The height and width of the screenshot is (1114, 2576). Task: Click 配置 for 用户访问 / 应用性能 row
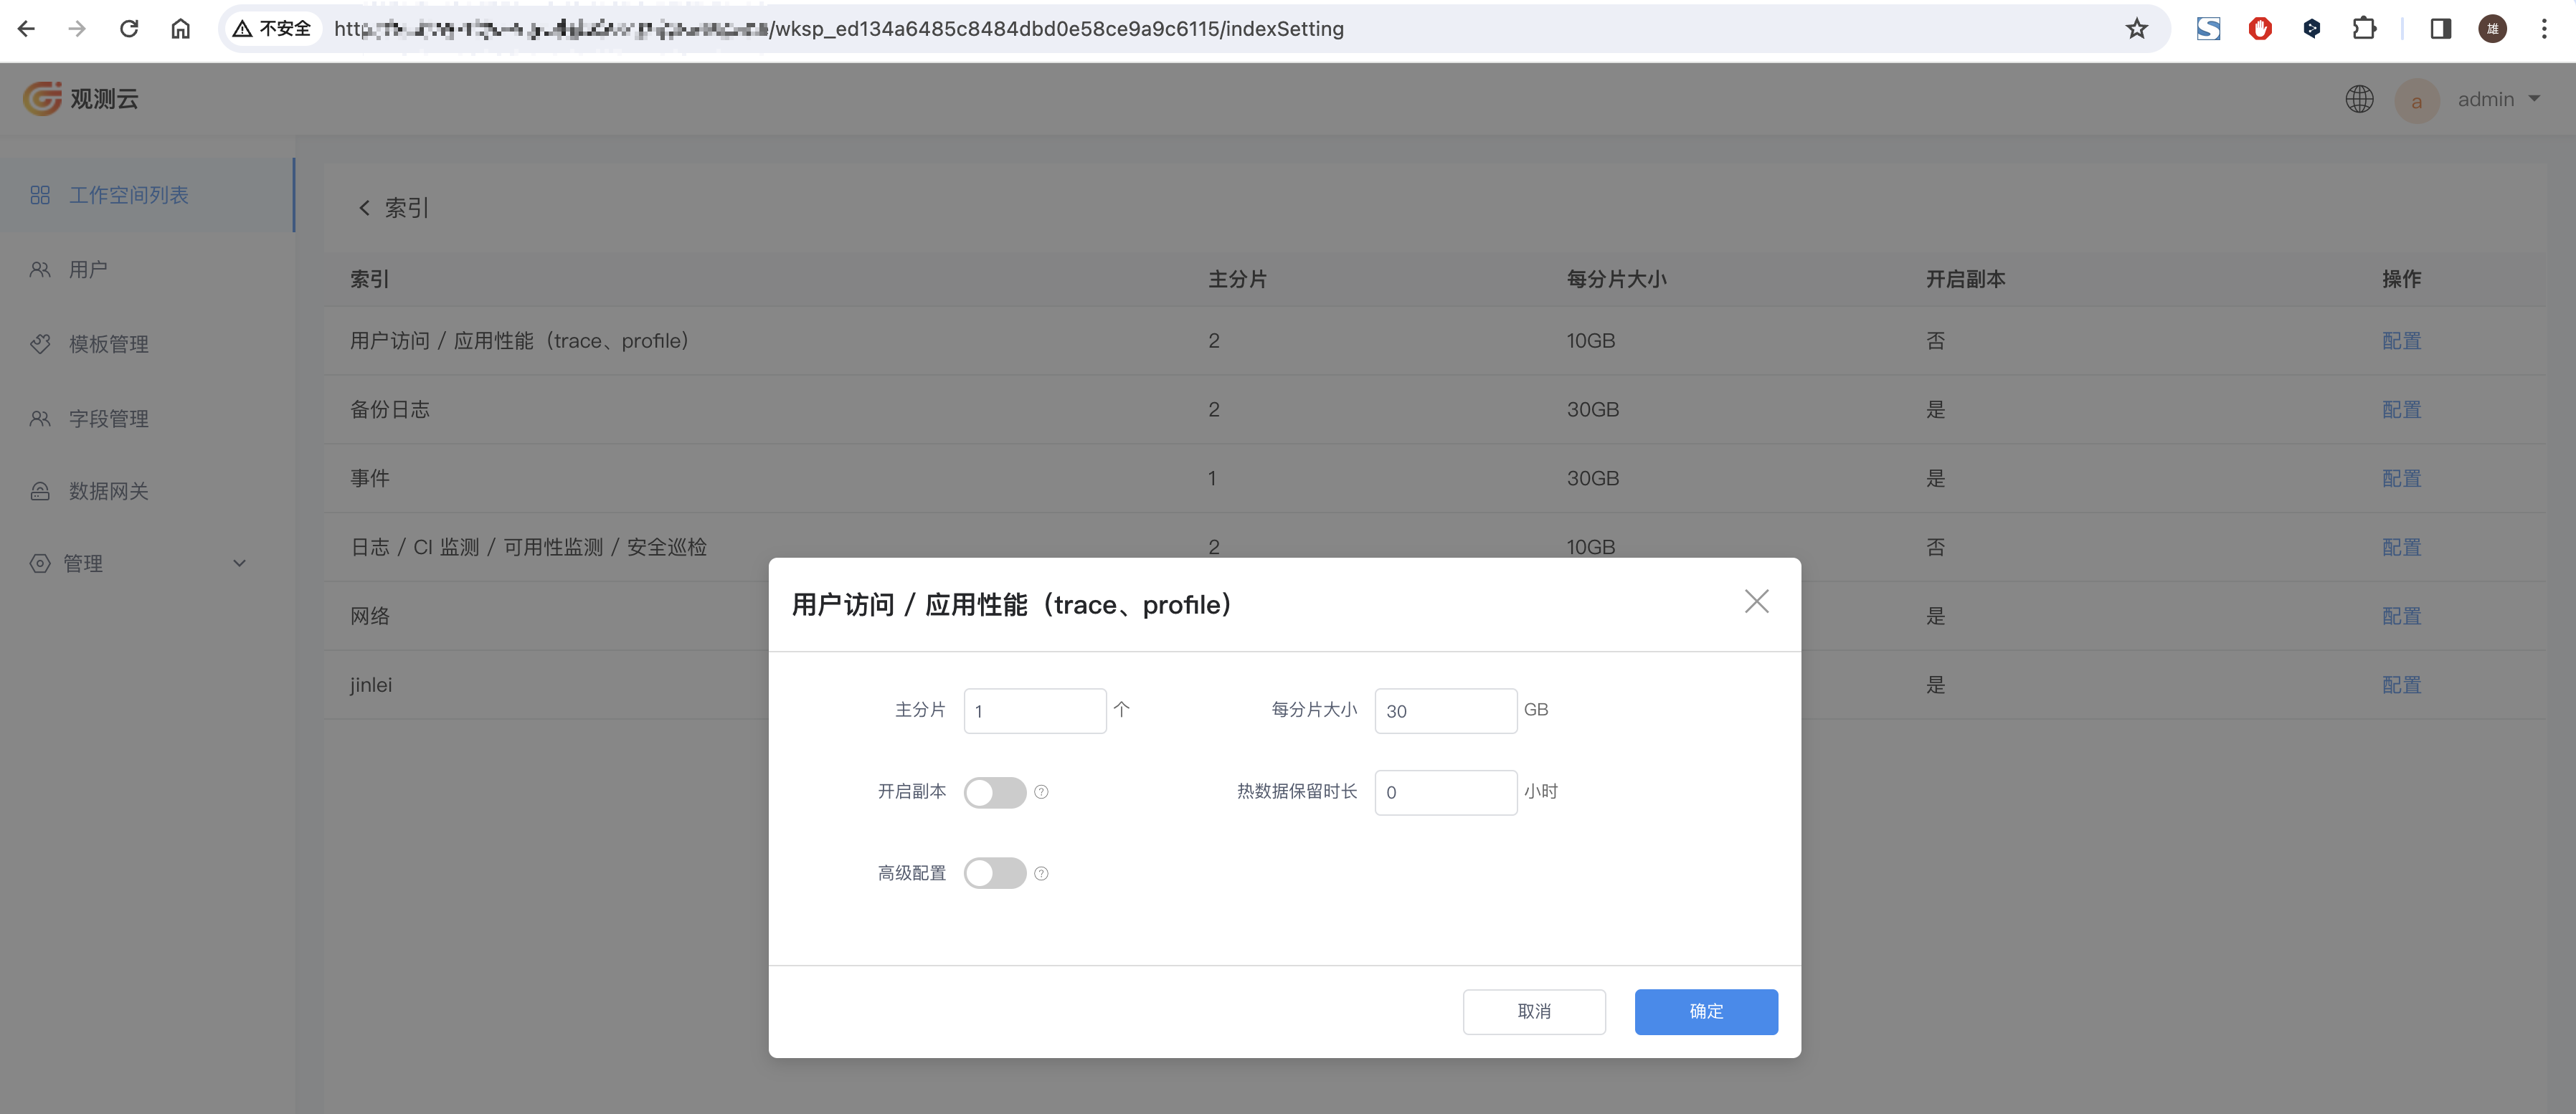2401,341
